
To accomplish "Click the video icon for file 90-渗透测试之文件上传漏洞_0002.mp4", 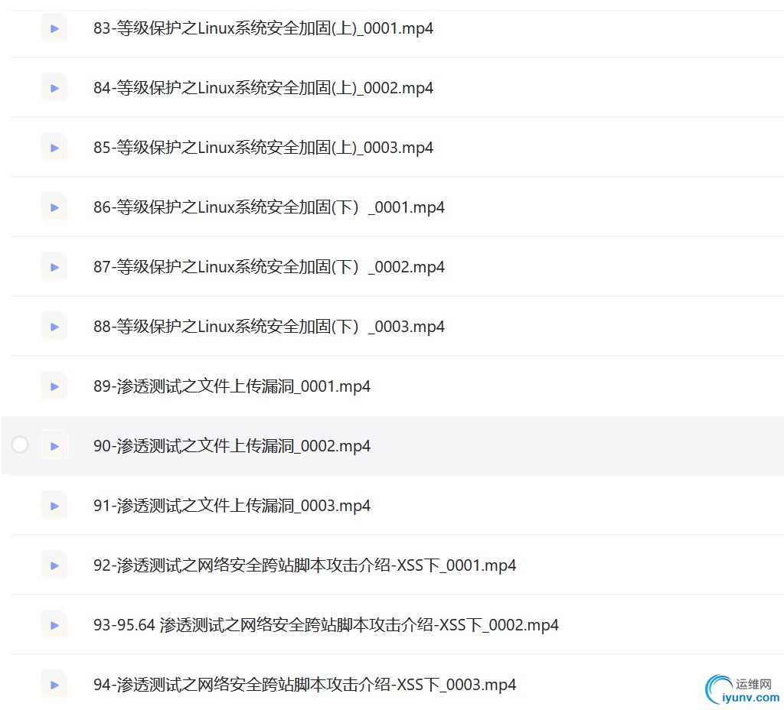I will [x=54, y=446].
